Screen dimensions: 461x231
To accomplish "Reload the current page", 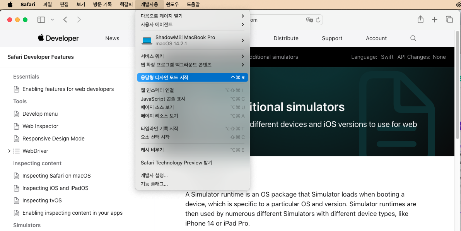I will pyautogui.click(x=318, y=20).
